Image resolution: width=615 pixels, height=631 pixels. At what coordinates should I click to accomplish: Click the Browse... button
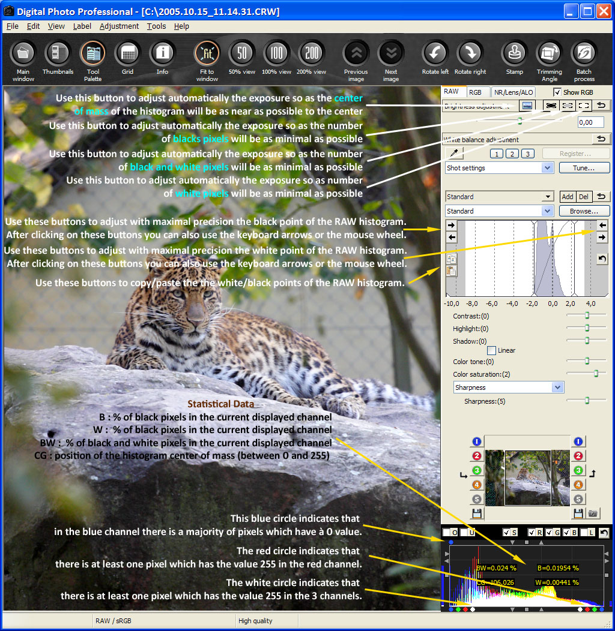(x=584, y=211)
